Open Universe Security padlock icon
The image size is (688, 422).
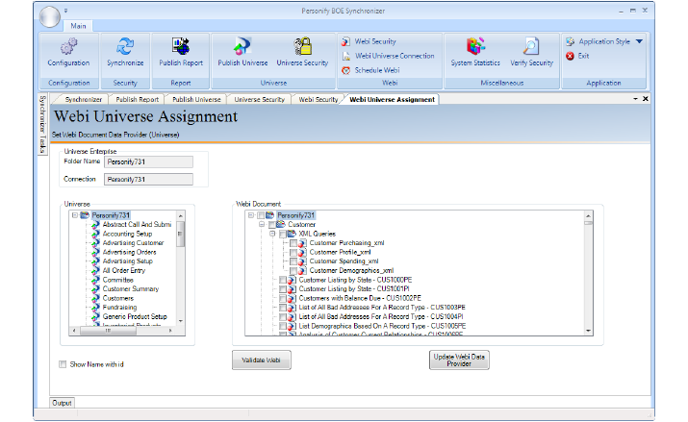pyautogui.click(x=302, y=48)
